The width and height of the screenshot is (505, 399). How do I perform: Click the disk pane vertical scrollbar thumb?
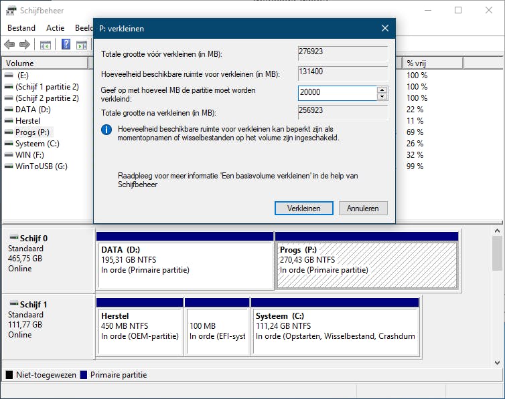497,253
